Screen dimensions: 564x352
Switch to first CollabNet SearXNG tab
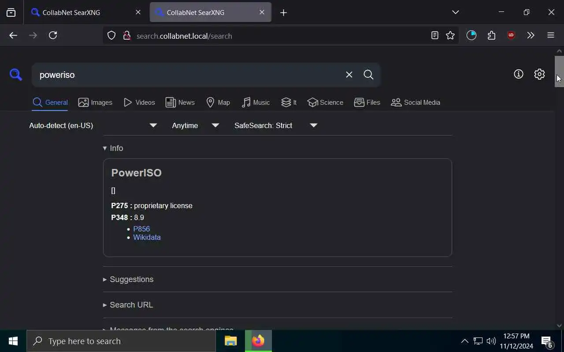coord(86,12)
